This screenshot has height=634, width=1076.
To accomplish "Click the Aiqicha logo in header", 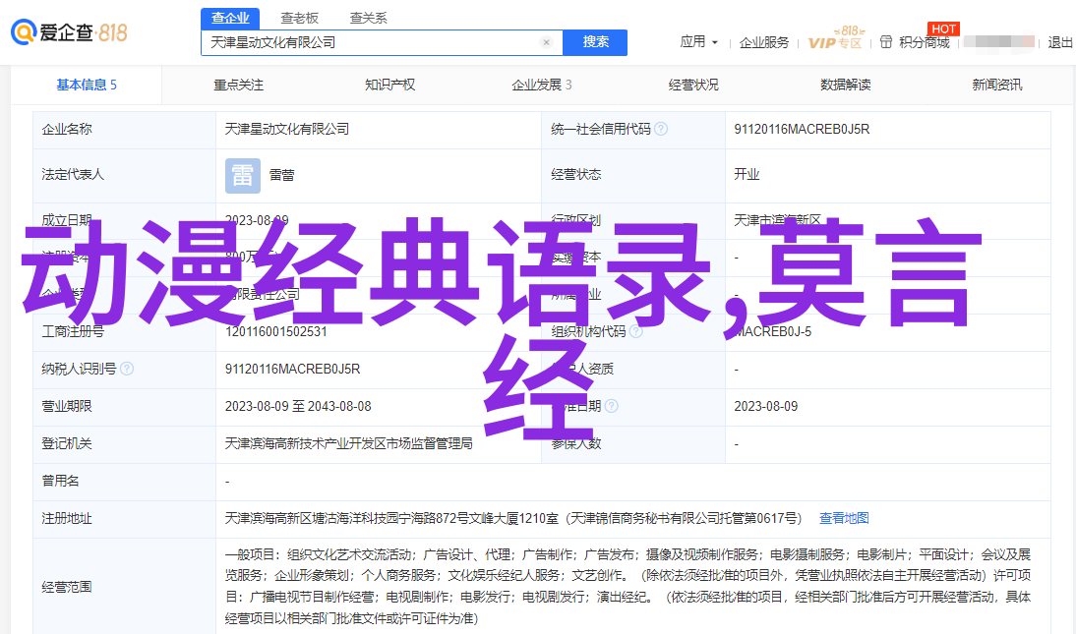I will [x=69, y=32].
